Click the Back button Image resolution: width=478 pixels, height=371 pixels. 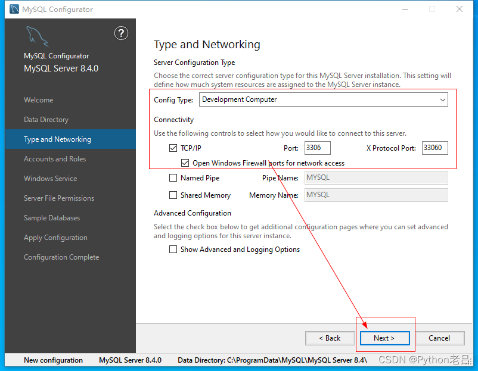pyautogui.click(x=330, y=338)
